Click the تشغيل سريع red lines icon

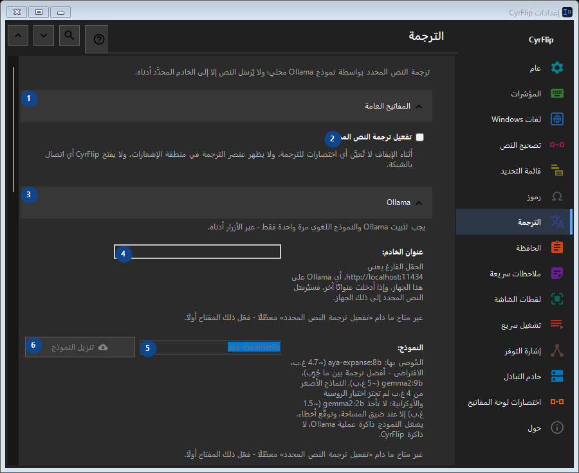557,325
